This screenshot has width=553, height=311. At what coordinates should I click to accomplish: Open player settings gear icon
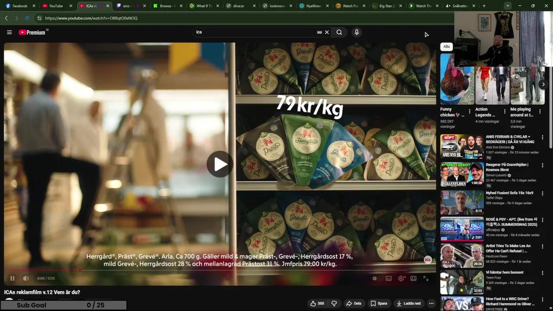click(x=401, y=279)
